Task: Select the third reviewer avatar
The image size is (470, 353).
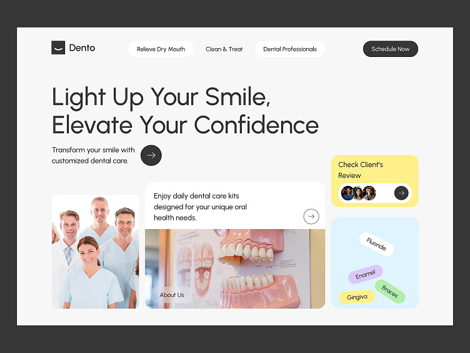Action: coord(369,193)
